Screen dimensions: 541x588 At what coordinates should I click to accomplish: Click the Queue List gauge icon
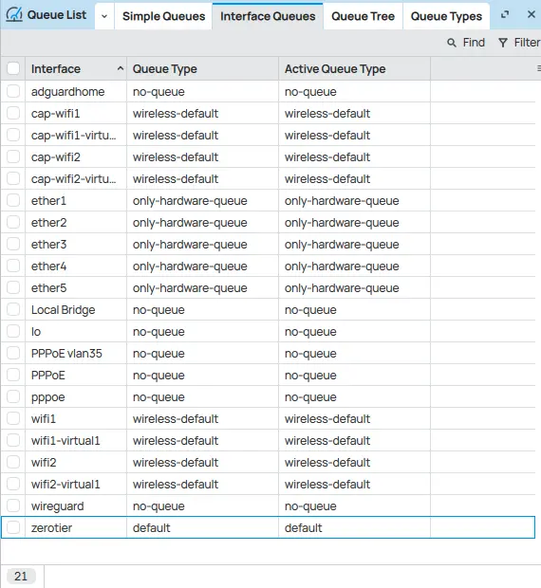pyautogui.click(x=14, y=15)
